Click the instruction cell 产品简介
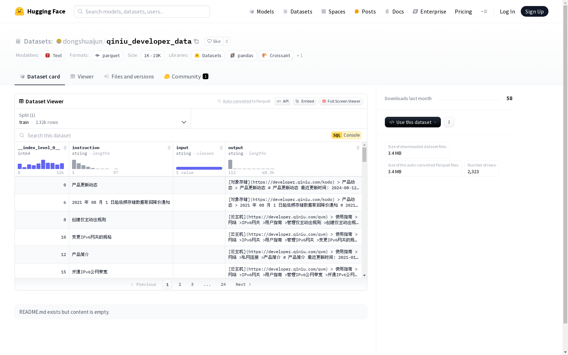The width and height of the screenshot is (568, 355). tap(81, 255)
